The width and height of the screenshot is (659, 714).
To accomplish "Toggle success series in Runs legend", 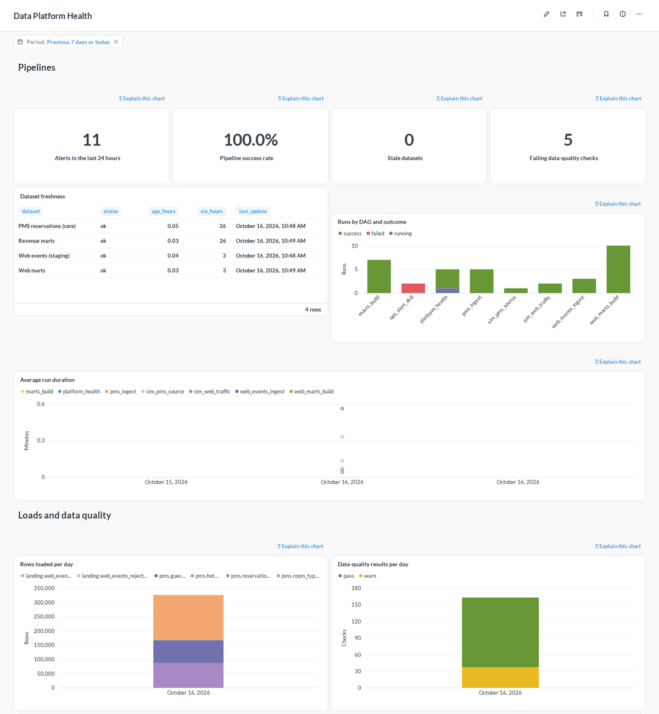I will pos(350,234).
